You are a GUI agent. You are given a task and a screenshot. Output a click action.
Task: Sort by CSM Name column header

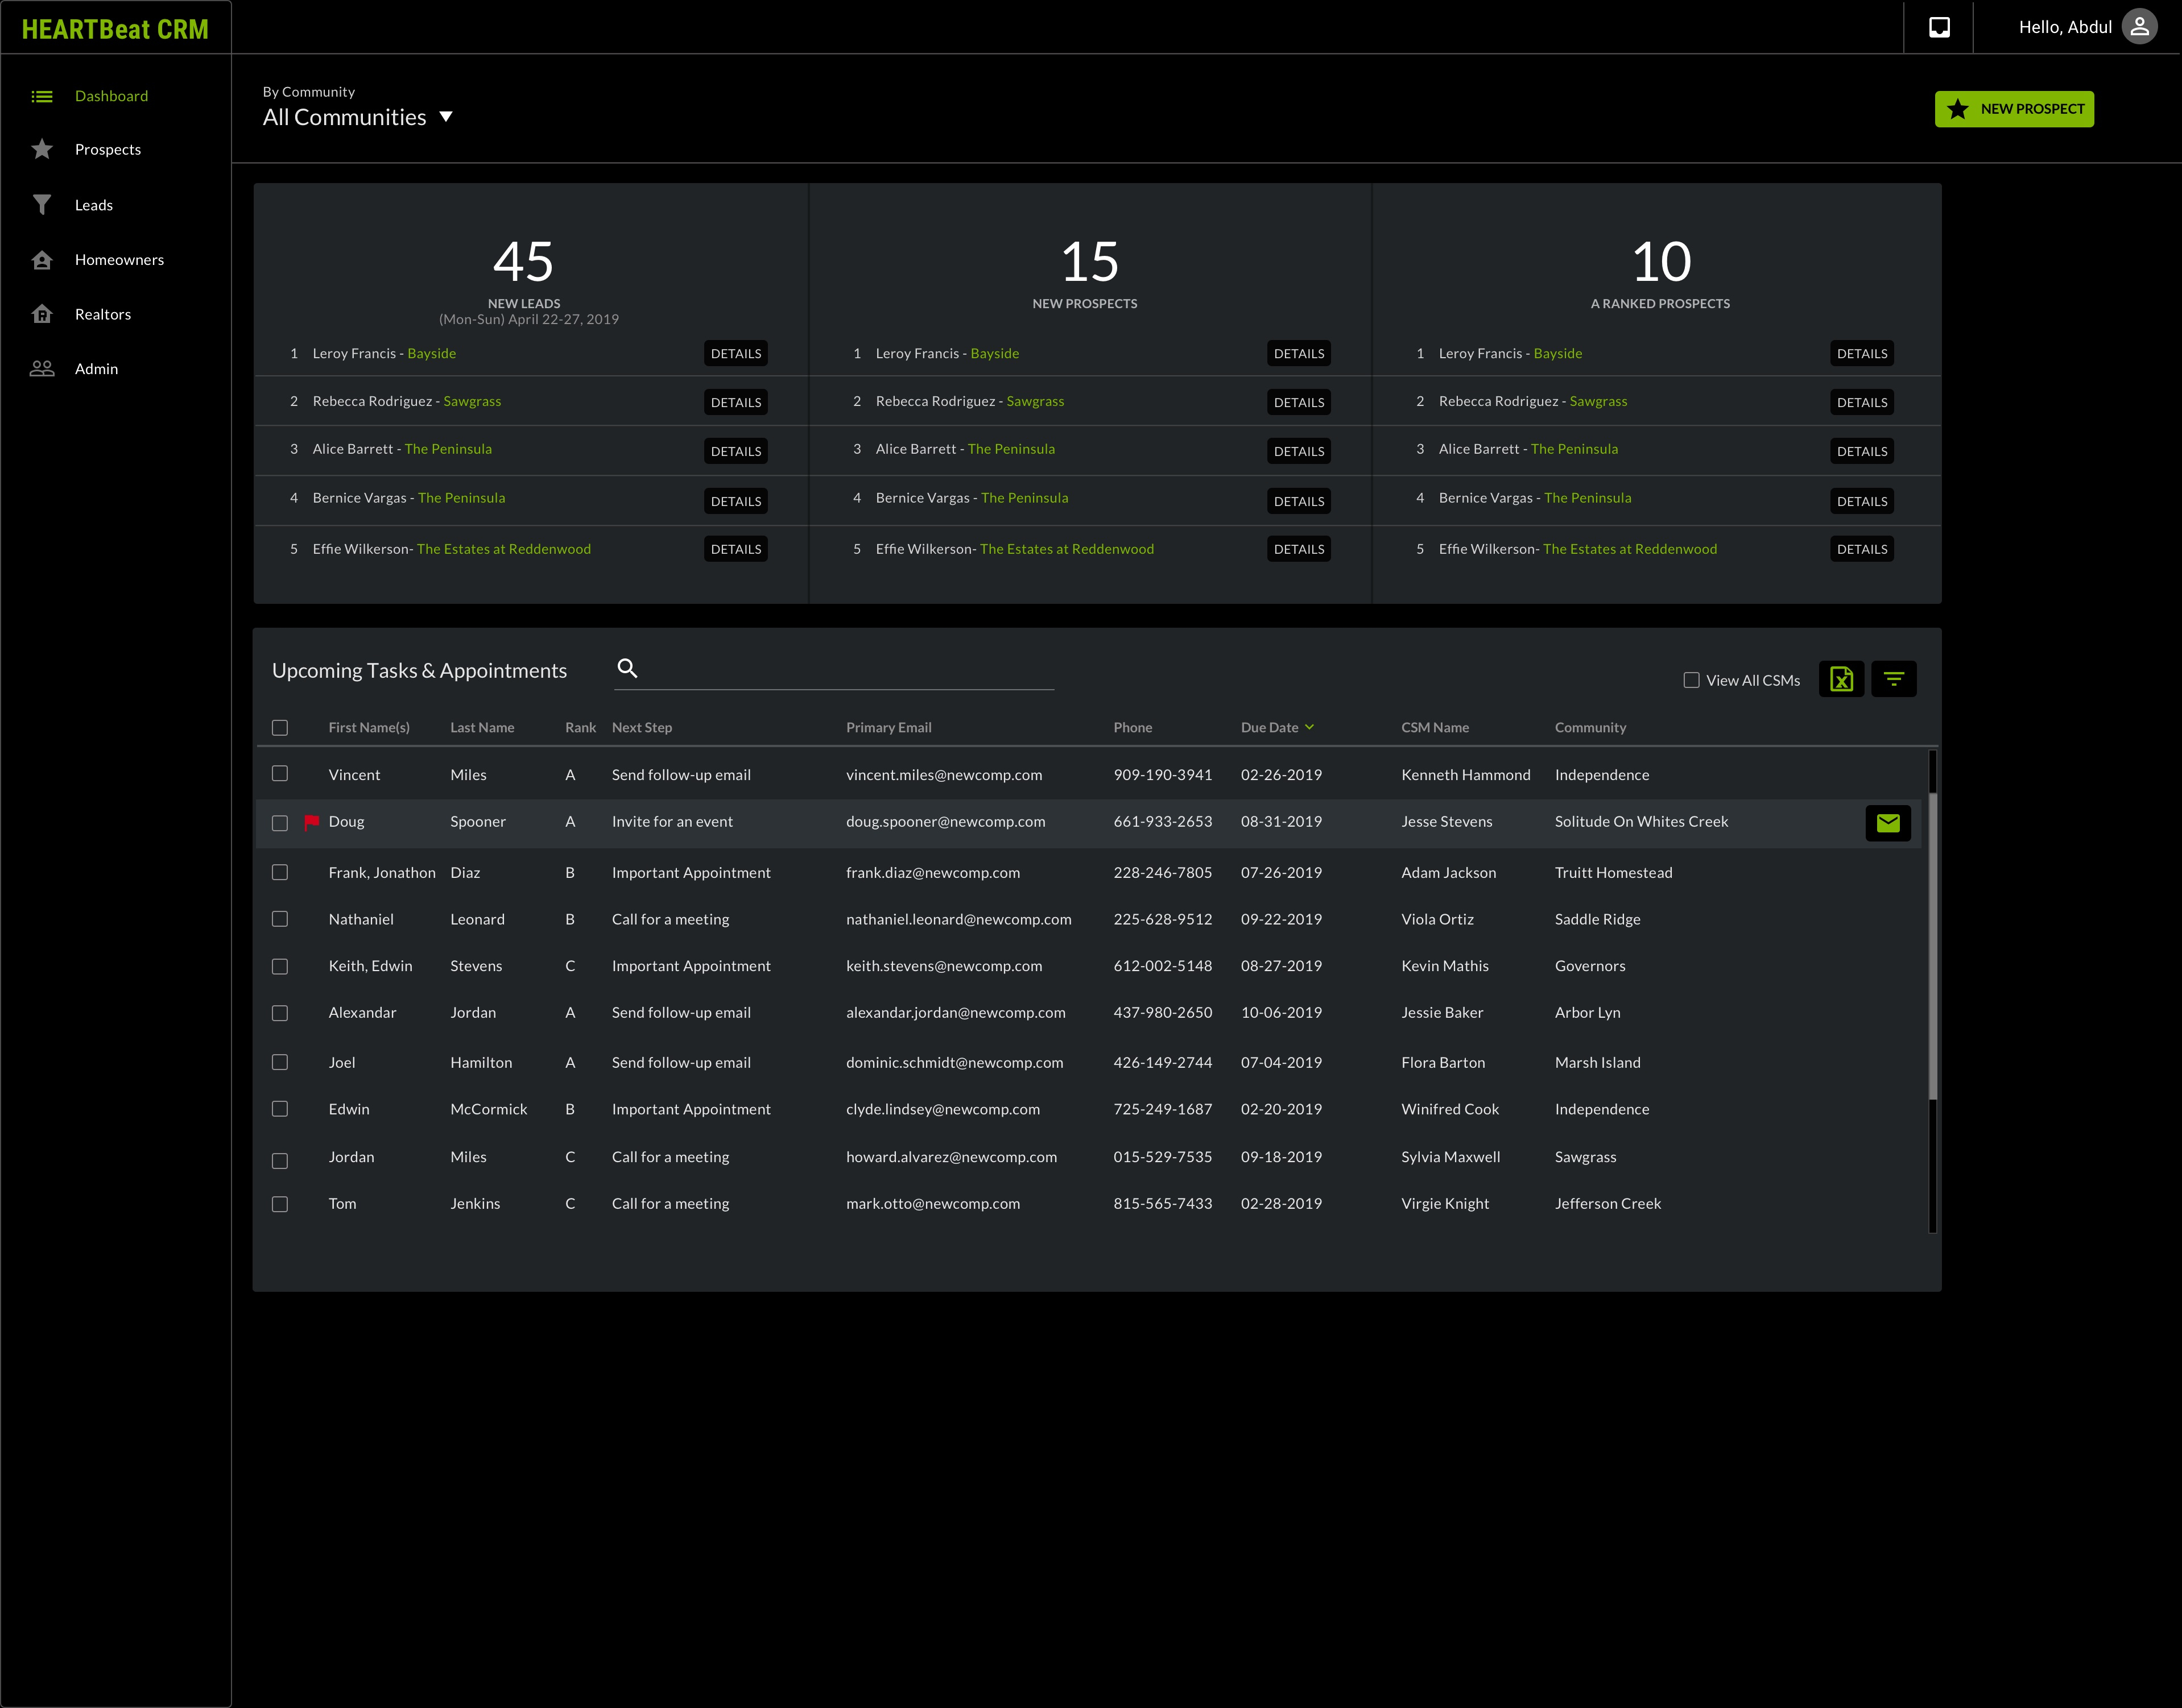tap(1435, 727)
